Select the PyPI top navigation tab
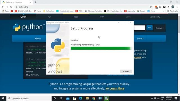Image resolution: width=180 pixels, height=101 pixels. [x=102, y=17]
